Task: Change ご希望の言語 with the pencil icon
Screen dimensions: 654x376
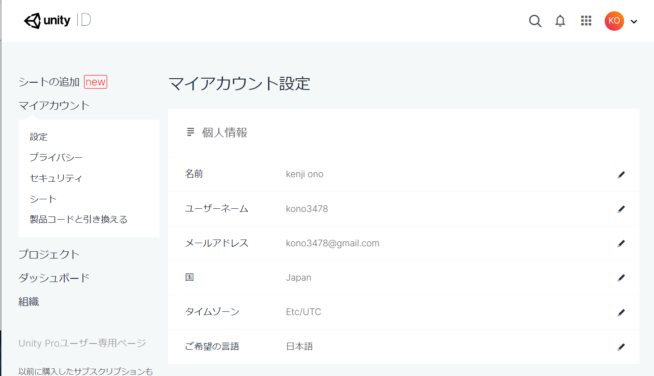Action: (621, 346)
